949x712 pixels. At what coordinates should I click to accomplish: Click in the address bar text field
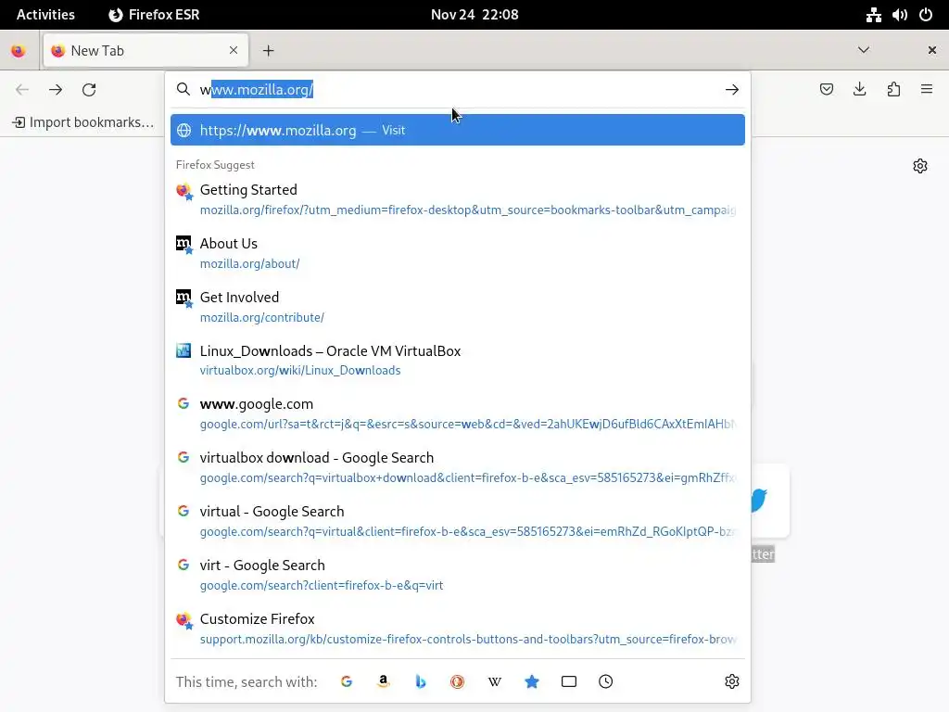(460, 90)
